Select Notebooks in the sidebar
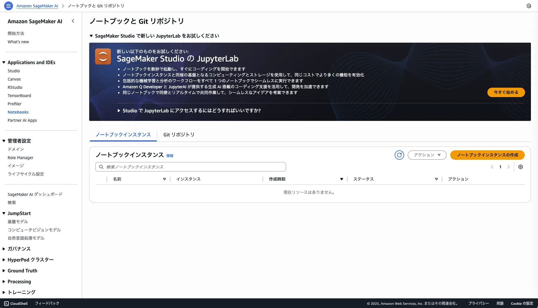The height and width of the screenshot is (308, 538). tap(18, 112)
